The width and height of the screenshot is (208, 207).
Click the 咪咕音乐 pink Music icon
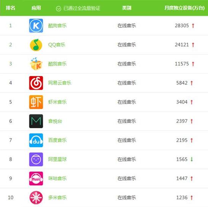coord(36,178)
